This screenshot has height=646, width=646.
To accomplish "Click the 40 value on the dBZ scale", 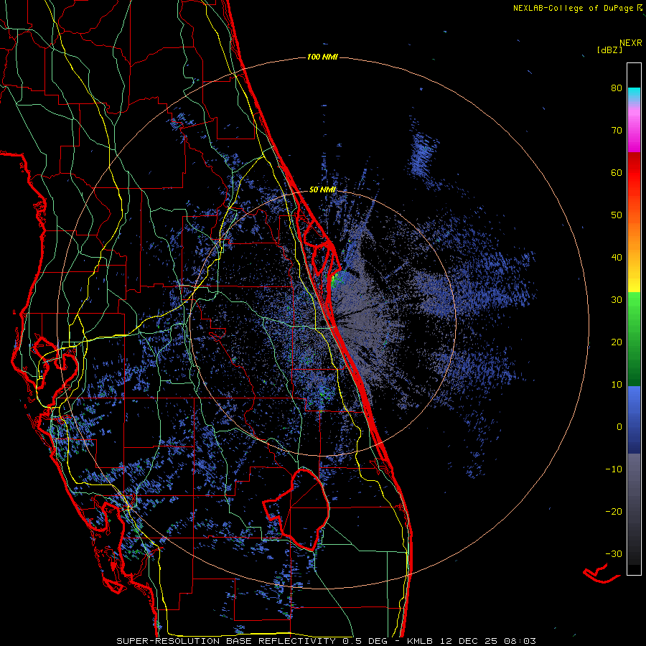I will [617, 258].
